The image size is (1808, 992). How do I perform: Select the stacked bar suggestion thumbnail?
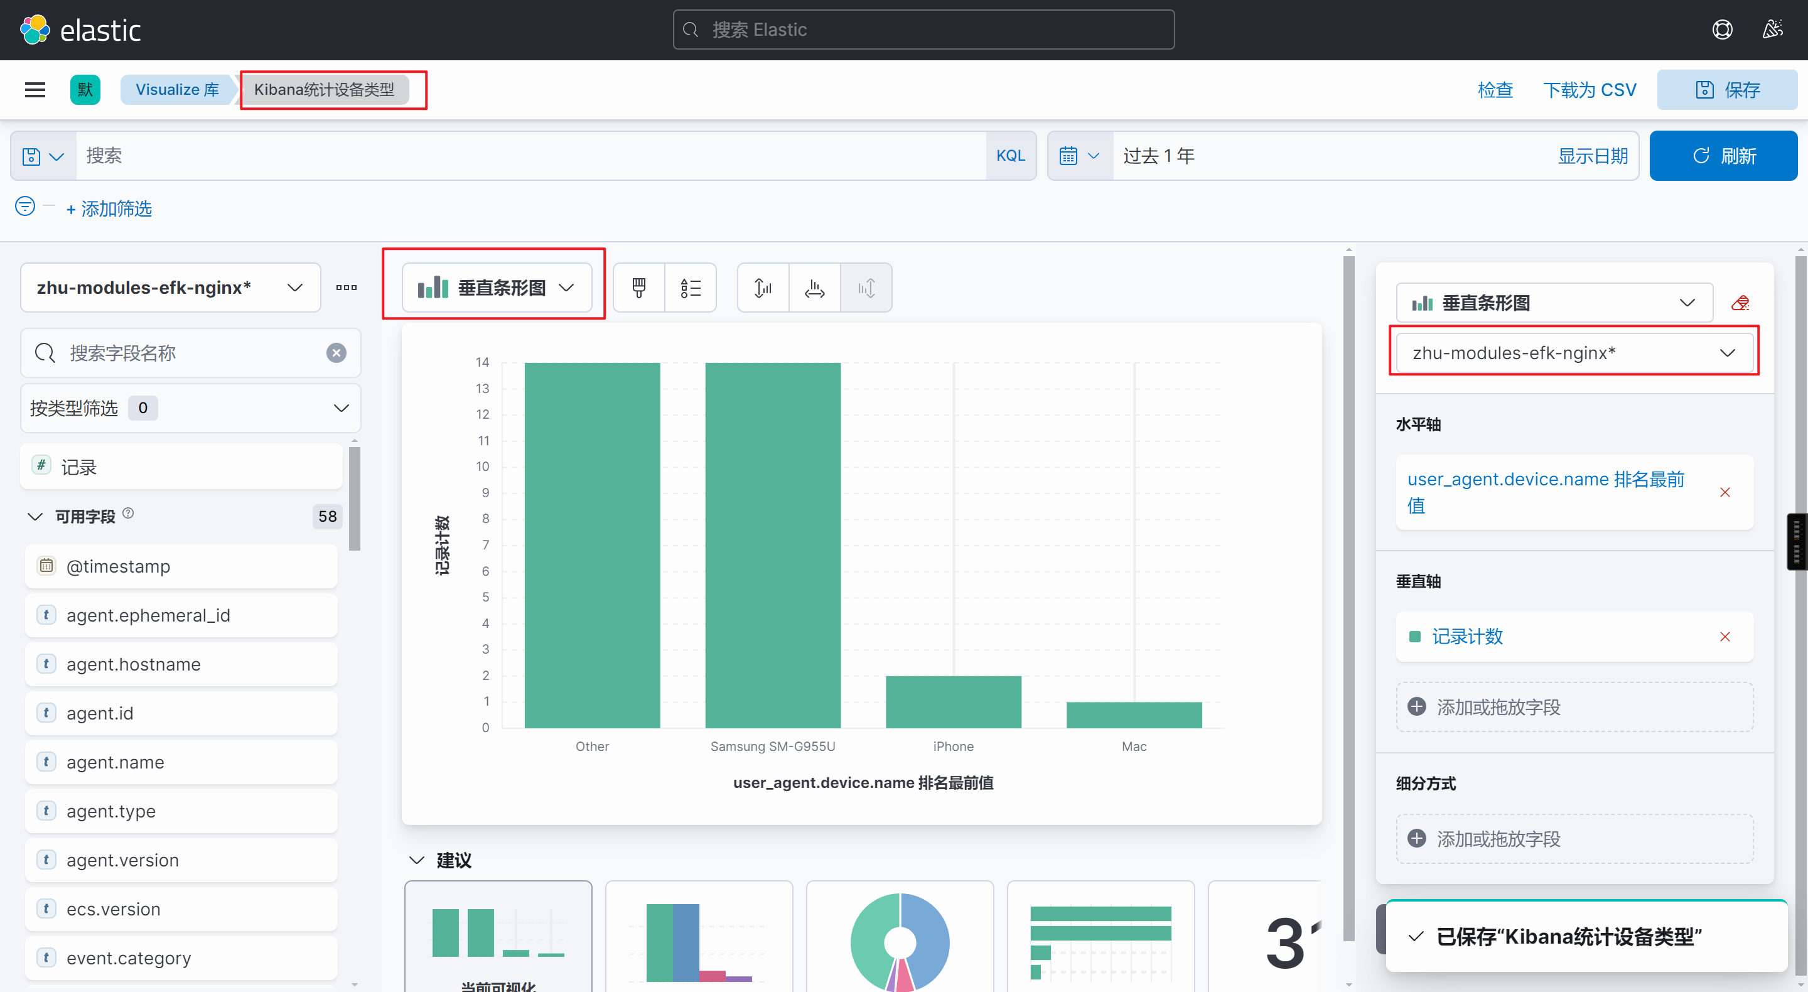(x=699, y=937)
